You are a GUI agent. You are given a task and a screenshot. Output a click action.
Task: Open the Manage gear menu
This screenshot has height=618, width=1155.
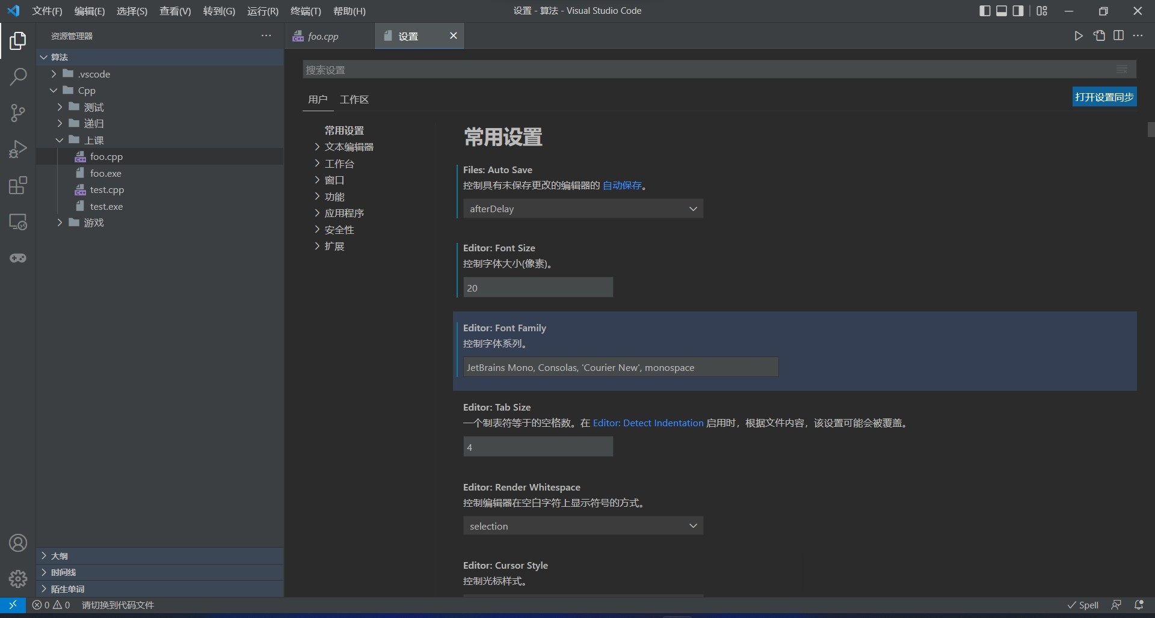[x=17, y=578]
